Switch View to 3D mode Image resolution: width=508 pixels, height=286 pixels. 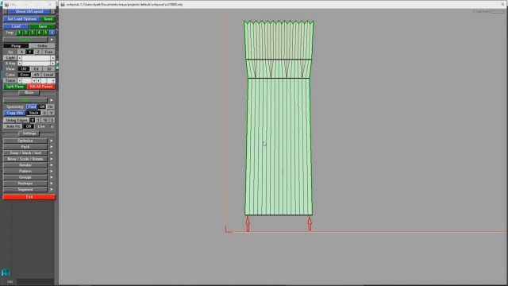pos(48,69)
